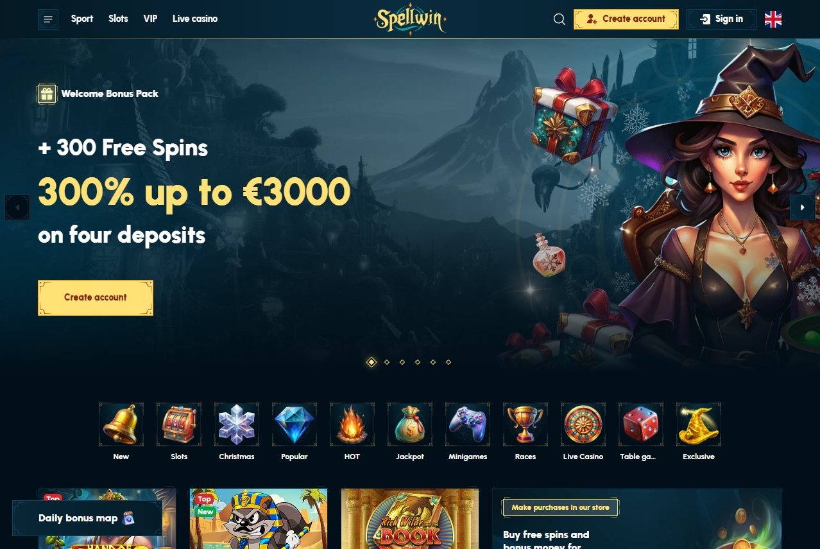This screenshot has height=549, width=820.
Task: Select the third carousel dot indicator
Action: (402, 362)
